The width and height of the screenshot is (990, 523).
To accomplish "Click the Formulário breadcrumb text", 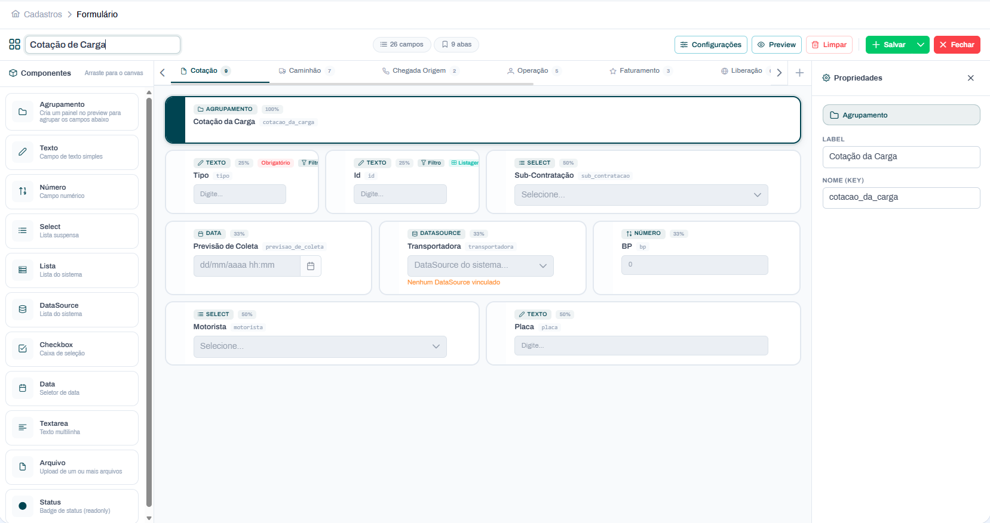I will [x=97, y=14].
